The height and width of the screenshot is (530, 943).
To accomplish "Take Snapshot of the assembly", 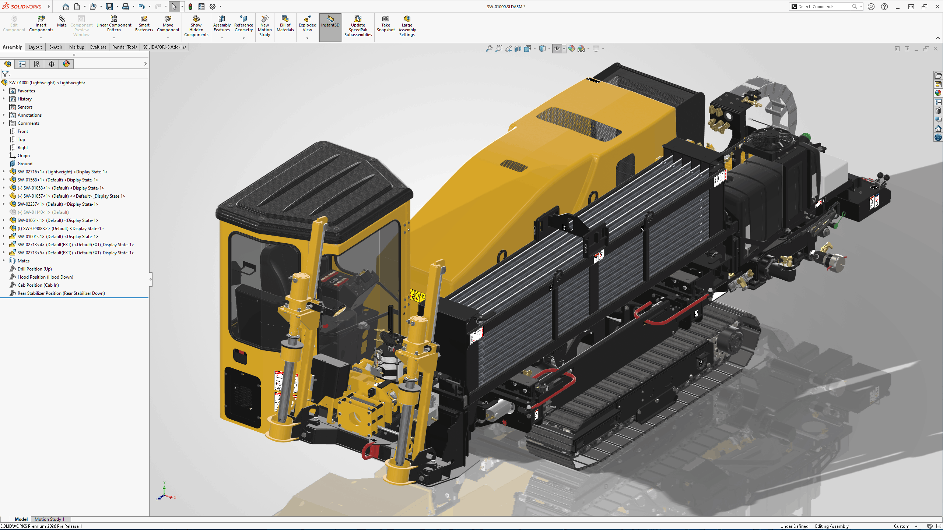I will (386, 24).
